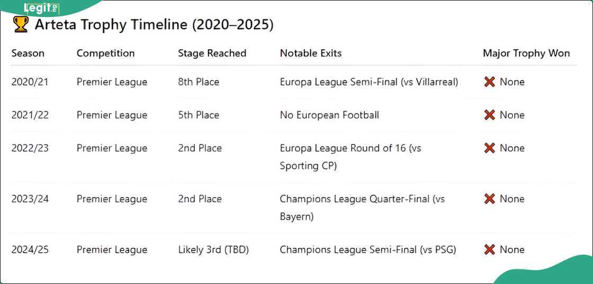Click the red X for 2024/25
This screenshot has width=593, height=284.
point(490,250)
